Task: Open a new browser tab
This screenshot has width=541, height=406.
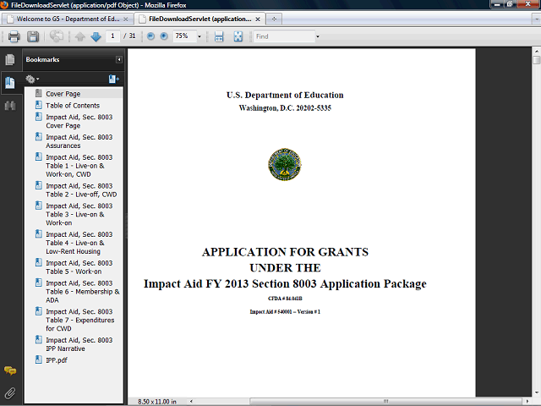Action: (275, 19)
